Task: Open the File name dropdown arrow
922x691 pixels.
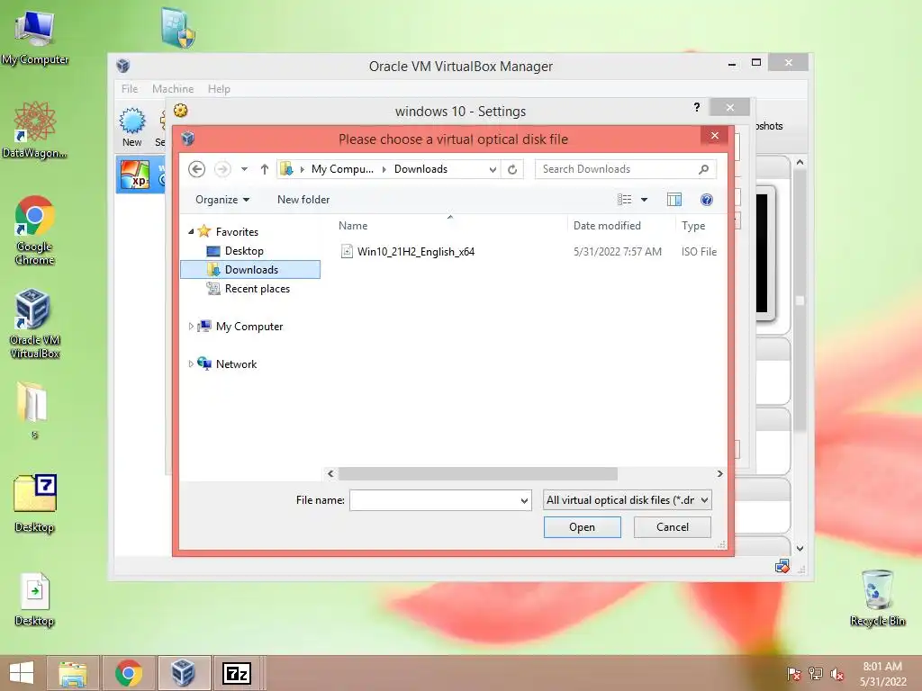Action: 524,500
